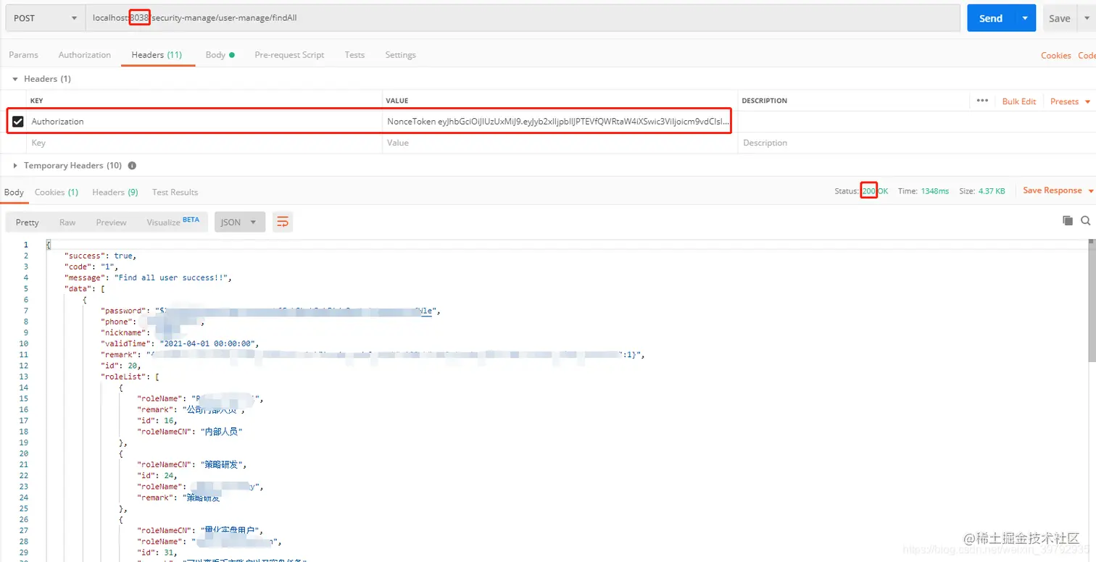Open the Tests tab

(x=354, y=55)
